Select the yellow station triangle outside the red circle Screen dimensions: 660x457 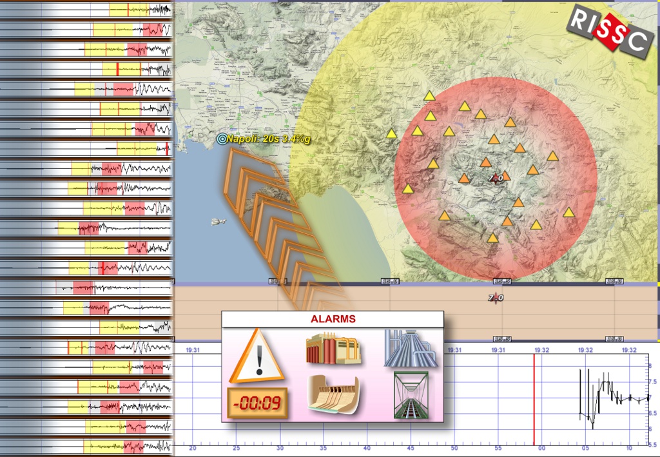(x=391, y=134)
